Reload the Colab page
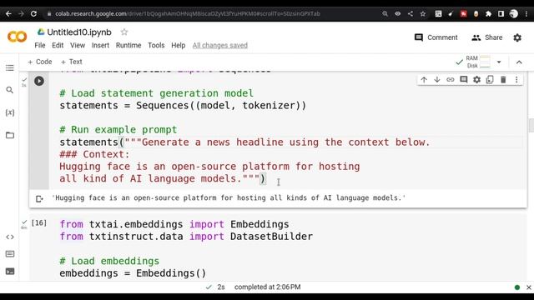Image resolution: width=534 pixels, height=300 pixels. click(x=33, y=13)
